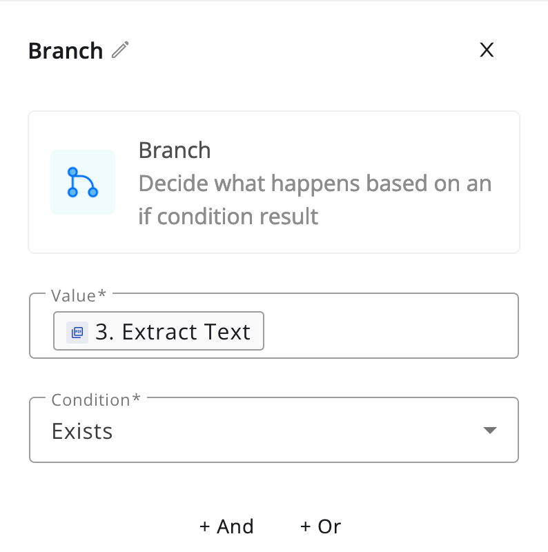This screenshot has height=552, width=548.
Task: Add an Or condition
Action: tap(321, 526)
